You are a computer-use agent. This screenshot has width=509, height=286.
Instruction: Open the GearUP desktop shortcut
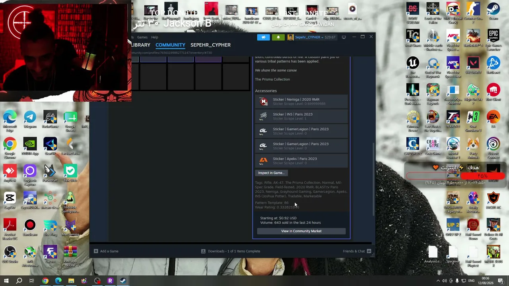point(50,147)
